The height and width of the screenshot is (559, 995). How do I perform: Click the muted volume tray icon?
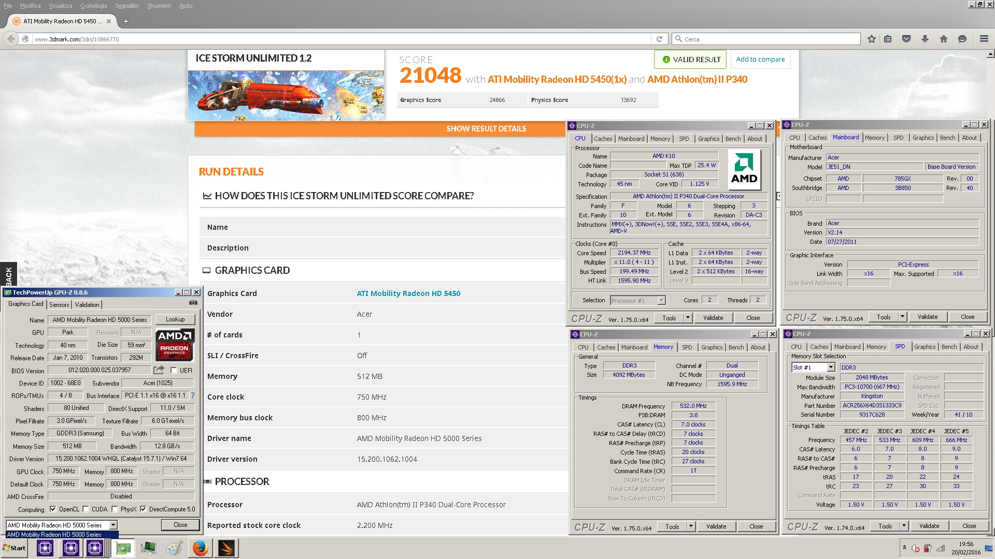[x=916, y=549]
